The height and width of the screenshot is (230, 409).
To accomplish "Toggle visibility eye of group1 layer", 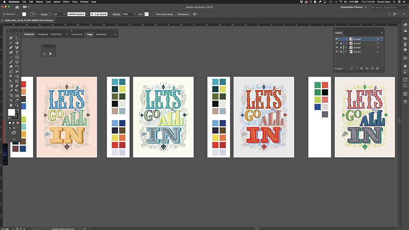I will point(337,52).
